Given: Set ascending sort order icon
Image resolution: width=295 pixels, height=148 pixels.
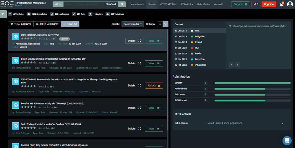Looking at the screenshot, I should click(x=160, y=24).
